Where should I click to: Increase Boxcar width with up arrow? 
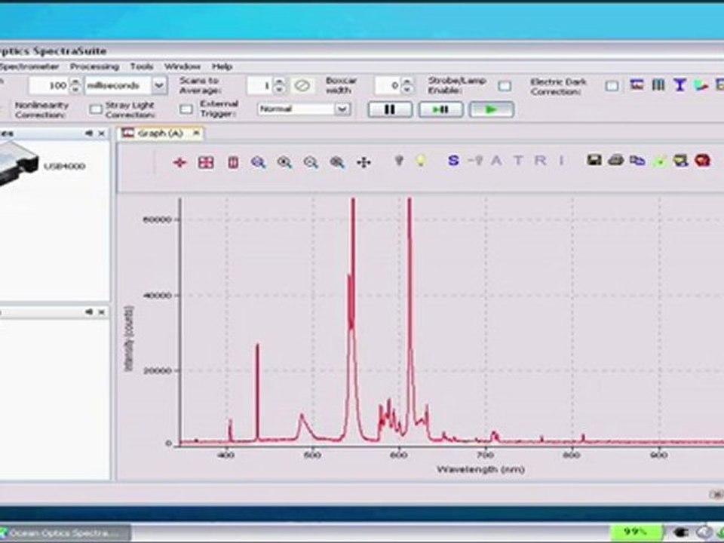[x=406, y=81]
